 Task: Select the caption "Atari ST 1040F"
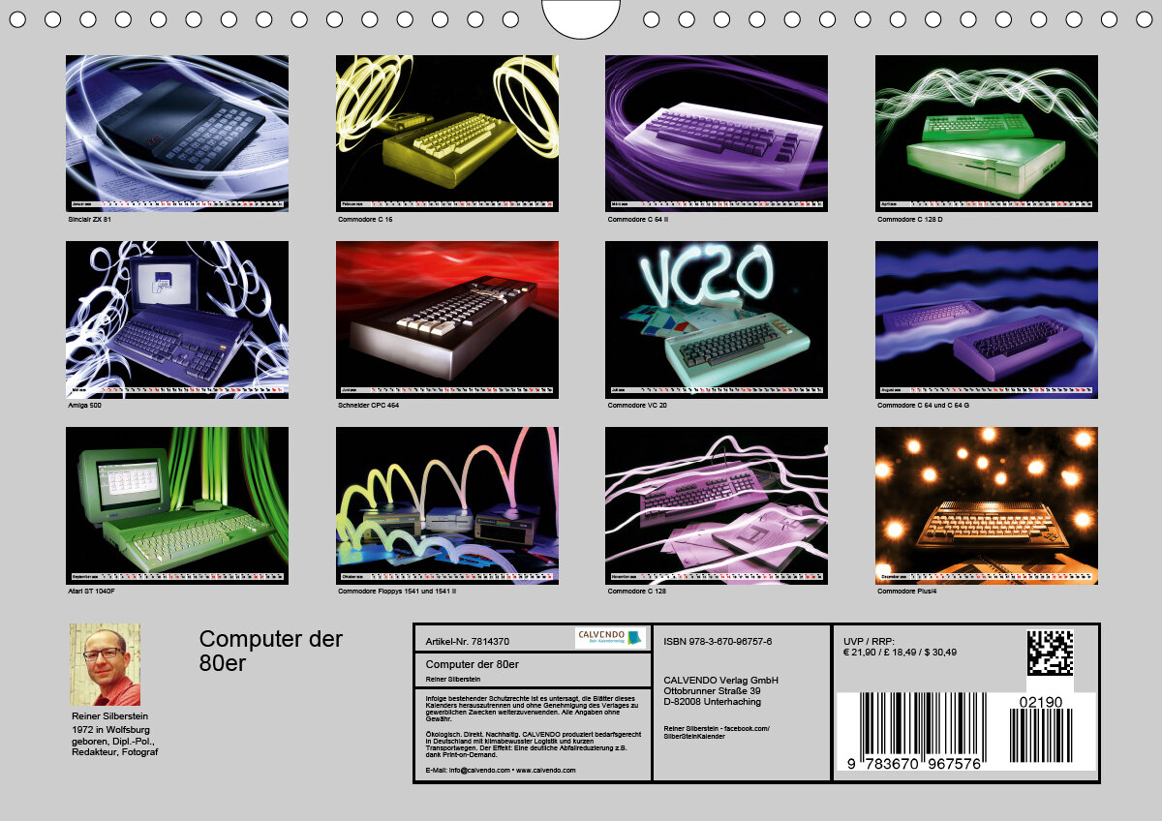(x=90, y=592)
